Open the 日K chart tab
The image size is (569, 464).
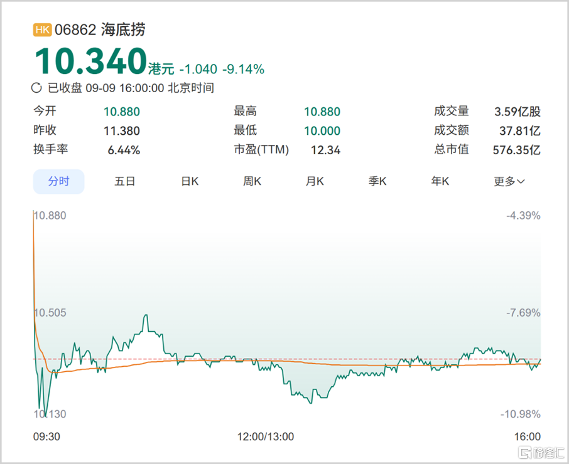tap(190, 181)
